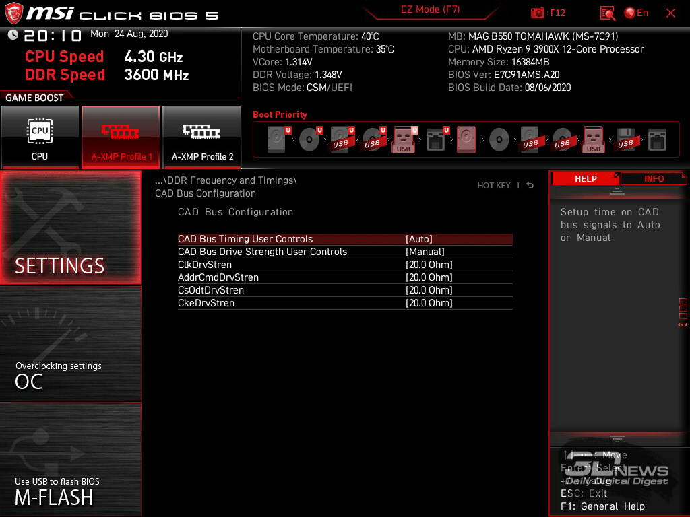
Task: Switch to the INFO tab
Action: [654, 178]
